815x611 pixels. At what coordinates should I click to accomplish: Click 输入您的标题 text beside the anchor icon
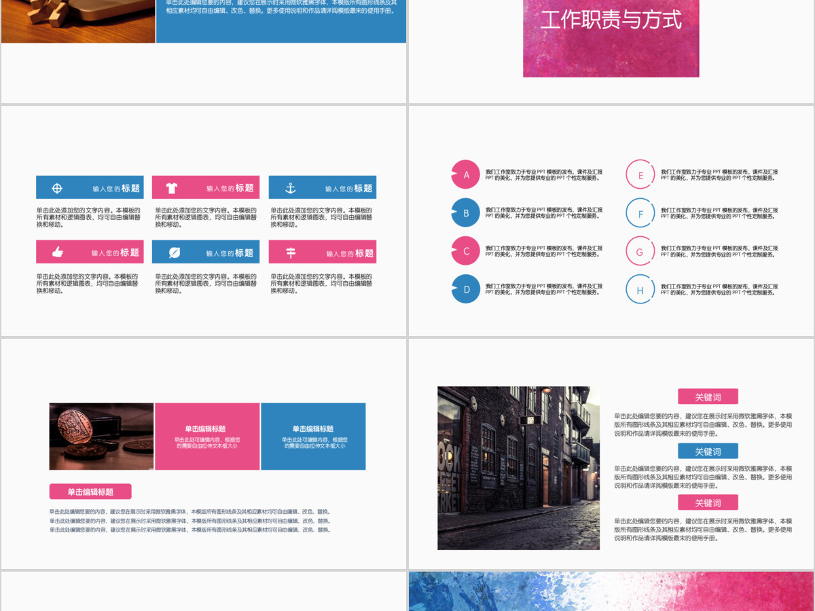click(349, 188)
